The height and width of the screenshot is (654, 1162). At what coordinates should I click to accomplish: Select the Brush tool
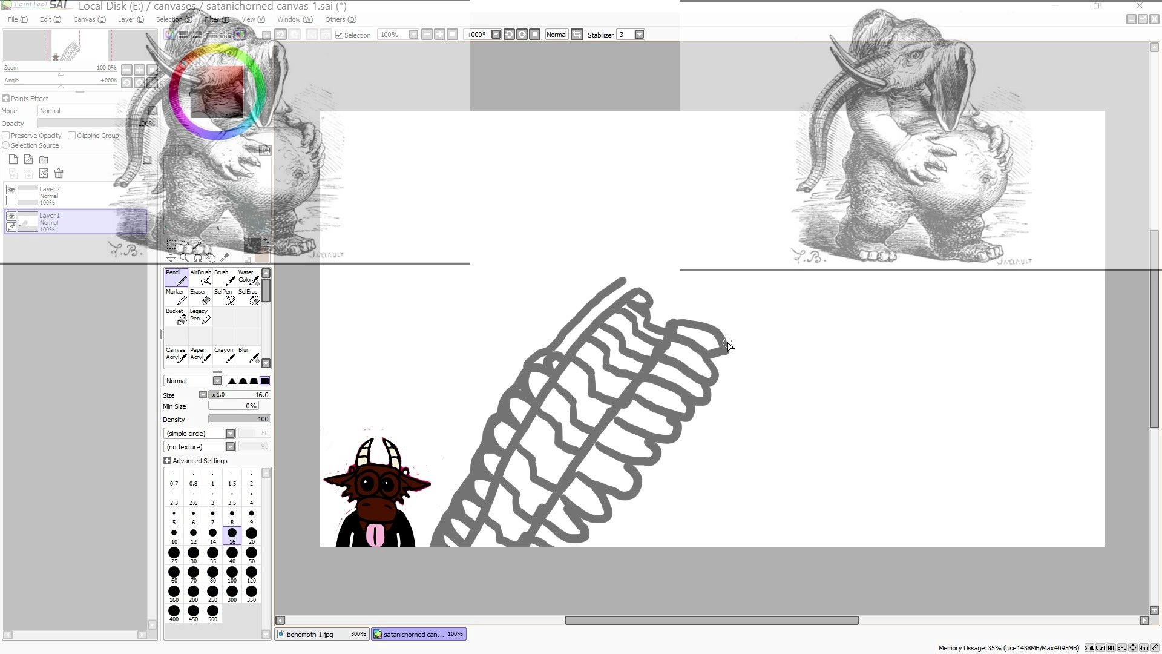225,277
